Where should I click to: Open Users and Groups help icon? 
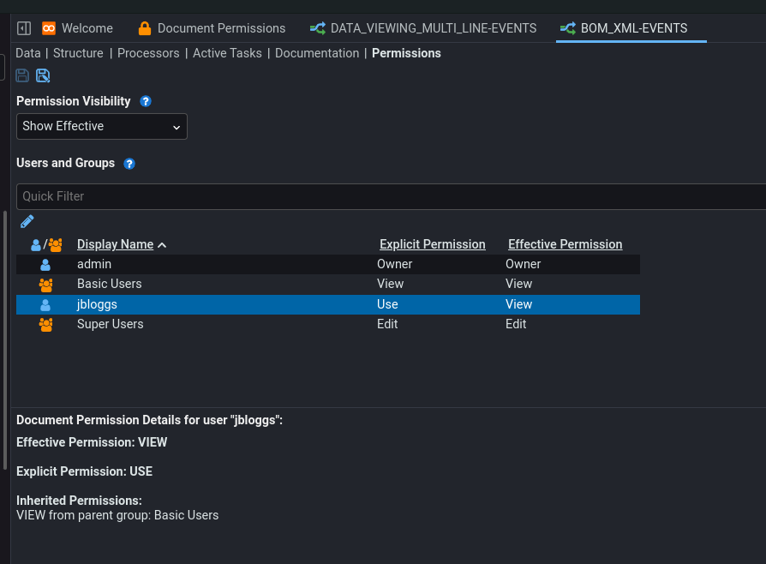129,164
